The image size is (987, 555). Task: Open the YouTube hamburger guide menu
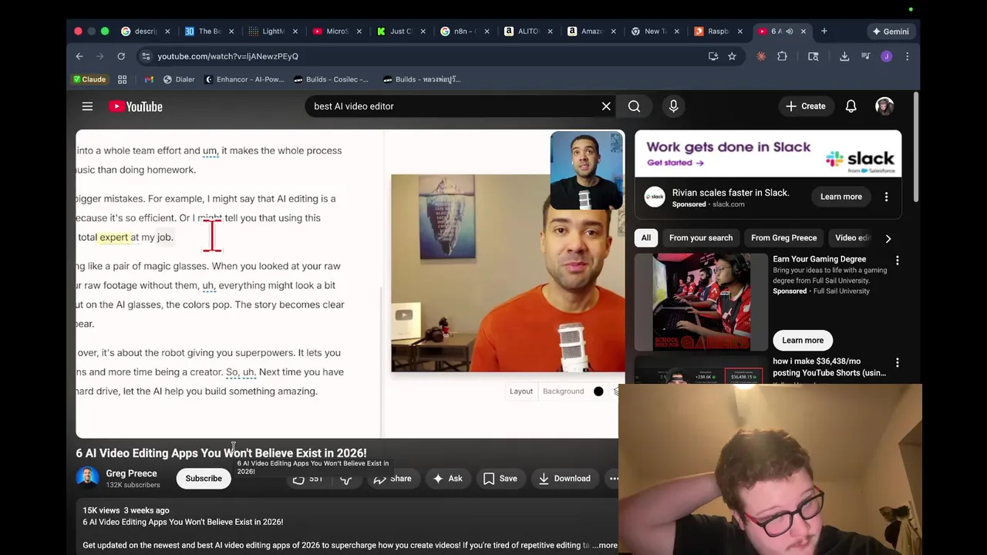coord(87,106)
